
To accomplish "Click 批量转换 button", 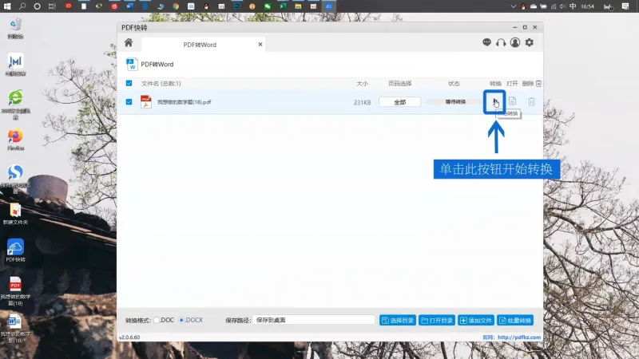I will pyautogui.click(x=514, y=321).
